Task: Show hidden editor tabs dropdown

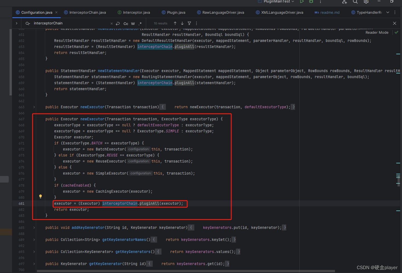Action: pyautogui.click(x=388, y=12)
